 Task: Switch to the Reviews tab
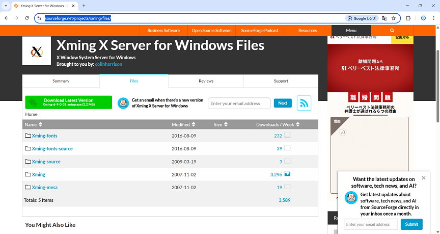206,81
